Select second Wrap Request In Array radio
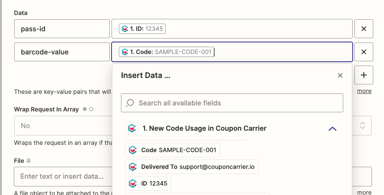 click(91, 109)
